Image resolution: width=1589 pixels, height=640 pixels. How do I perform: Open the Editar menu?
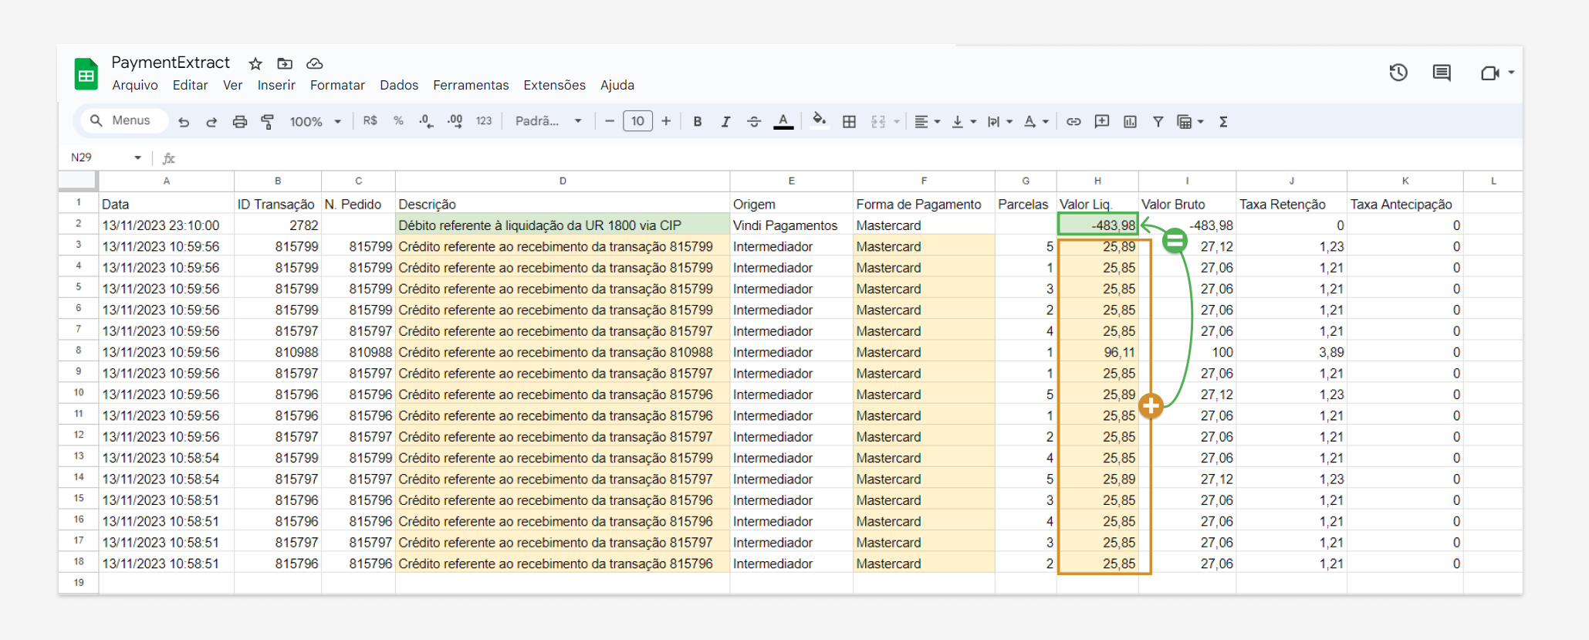190,85
